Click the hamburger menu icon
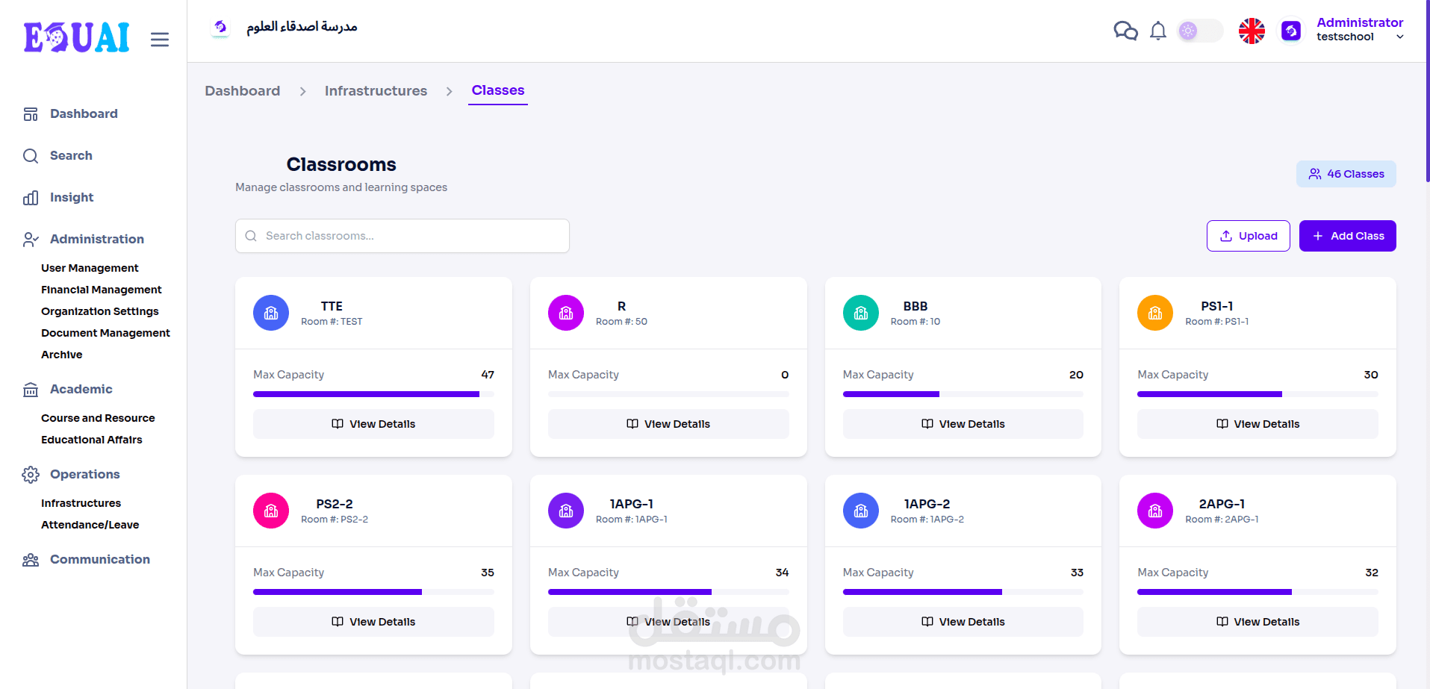Screen dimensions: 1430x689 (x=160, y=39)
